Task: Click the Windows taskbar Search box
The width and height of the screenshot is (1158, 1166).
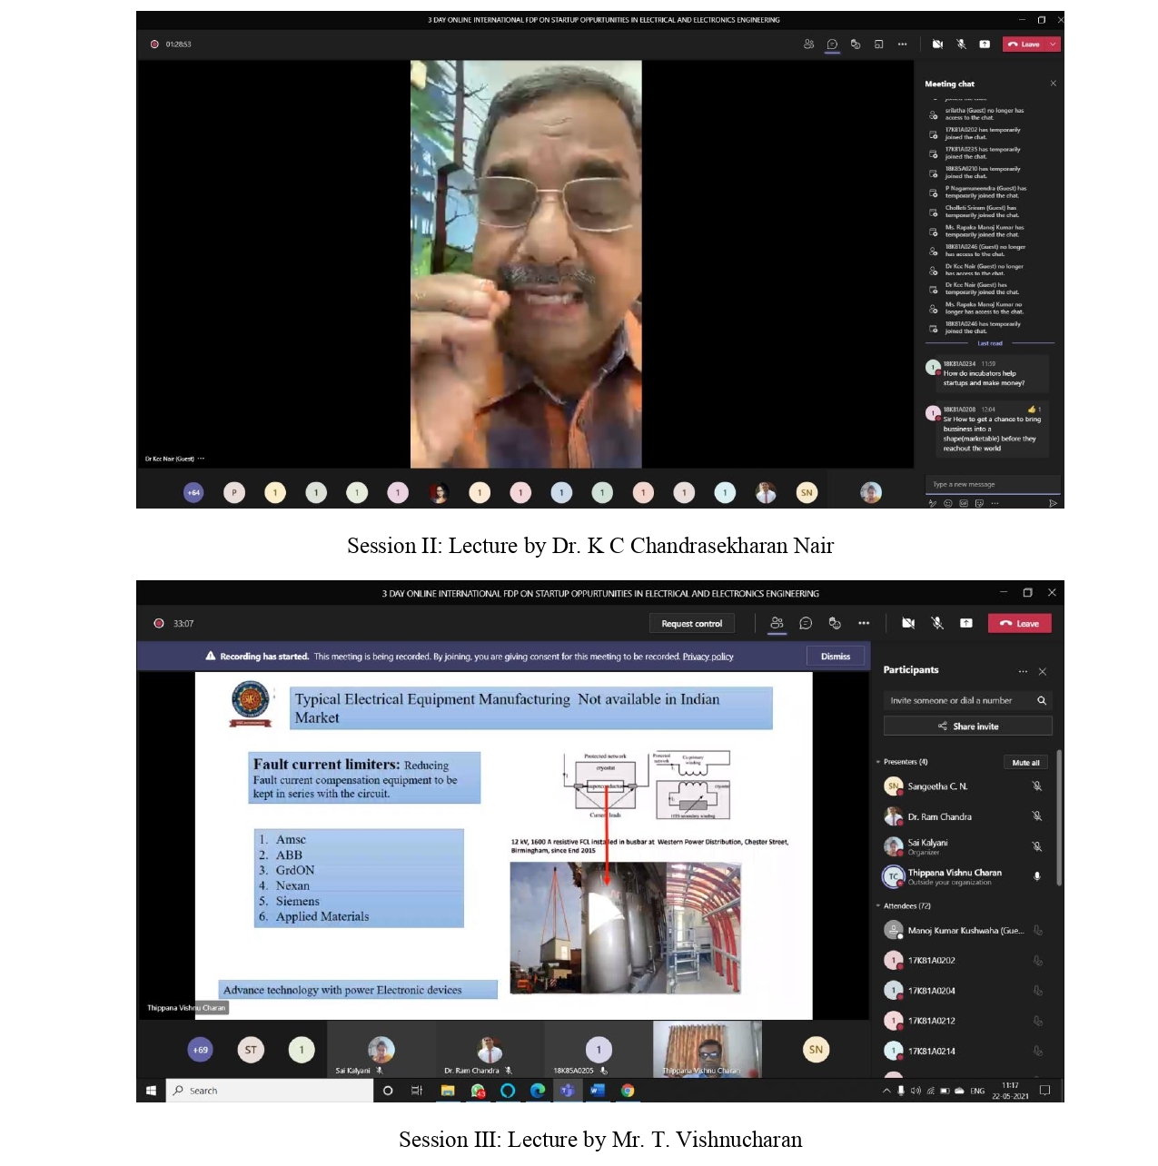Action: [270, 1091]
